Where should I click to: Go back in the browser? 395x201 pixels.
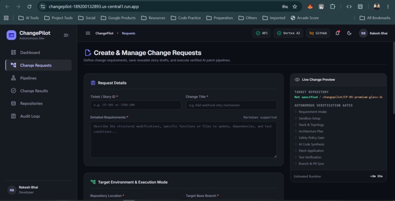(x=7, y=6)
